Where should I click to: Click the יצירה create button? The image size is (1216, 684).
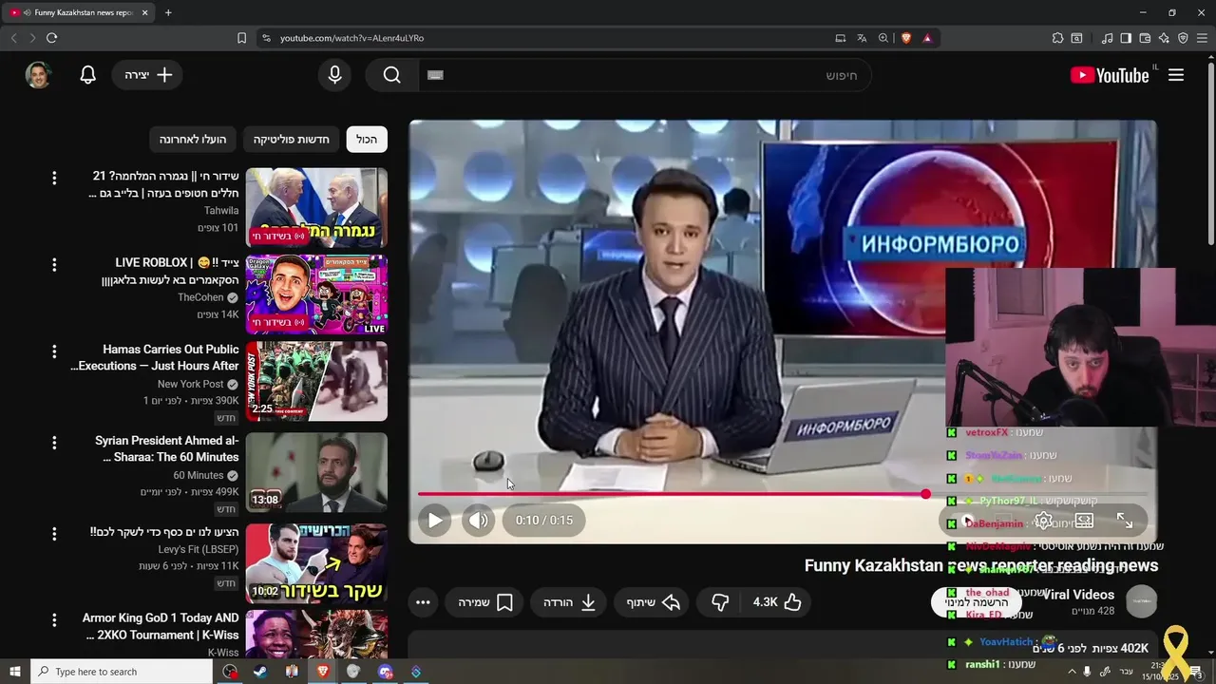(148, 75)
